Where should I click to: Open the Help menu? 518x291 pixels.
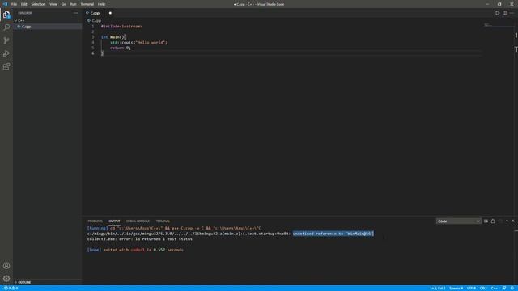coord(101,4)
